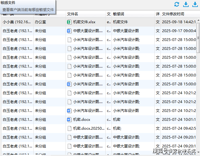
Task: Click the Word icon in the 10:21 小米汽车设计图 row
Action: pyautogui.click(x=69, y=111)
